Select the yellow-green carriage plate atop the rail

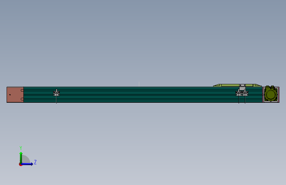coord(237,85)
